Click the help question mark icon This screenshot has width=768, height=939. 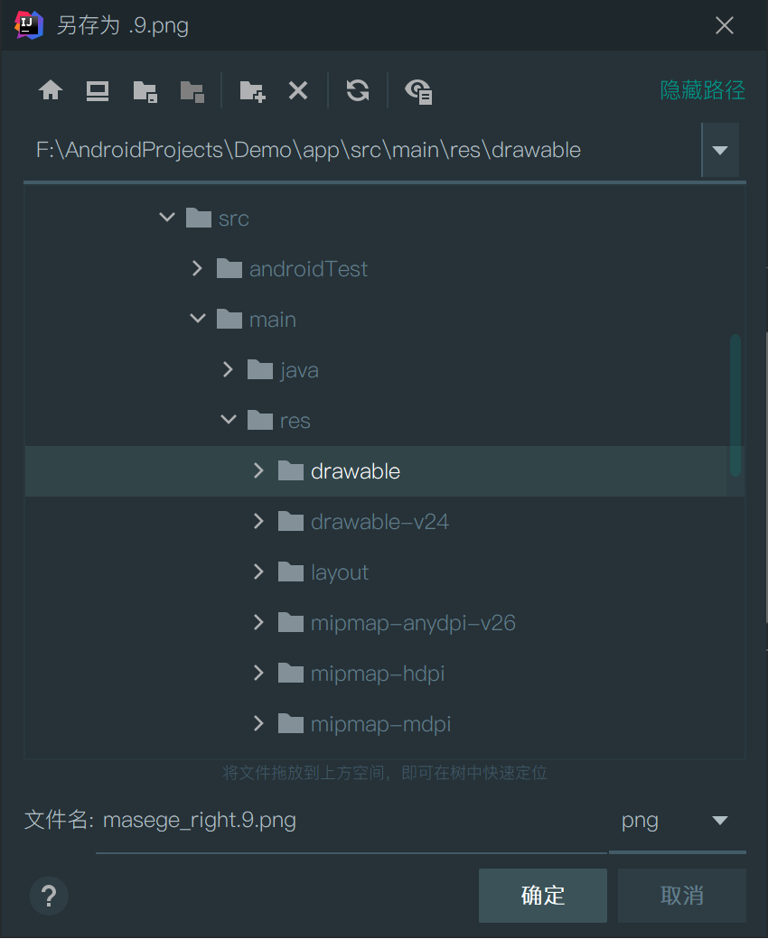[x=49, y=896]
